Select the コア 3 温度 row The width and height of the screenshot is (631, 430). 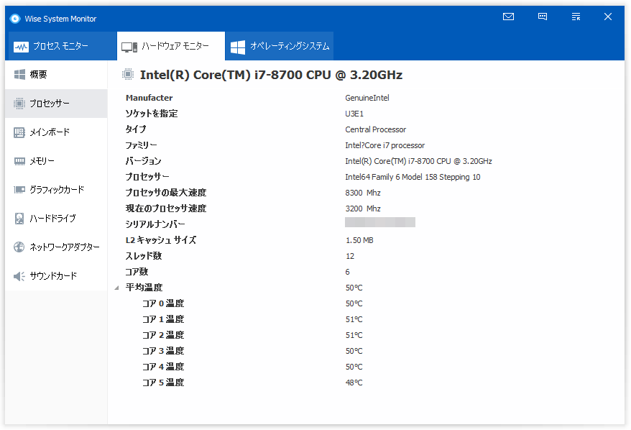[x=163, y=351]
